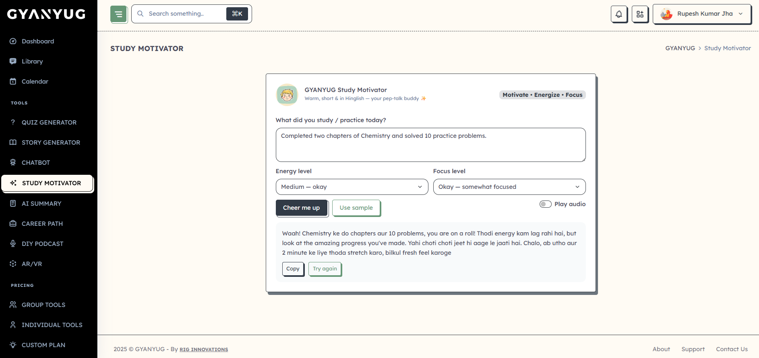Open the Energy level dropdown

pos(352,187)
